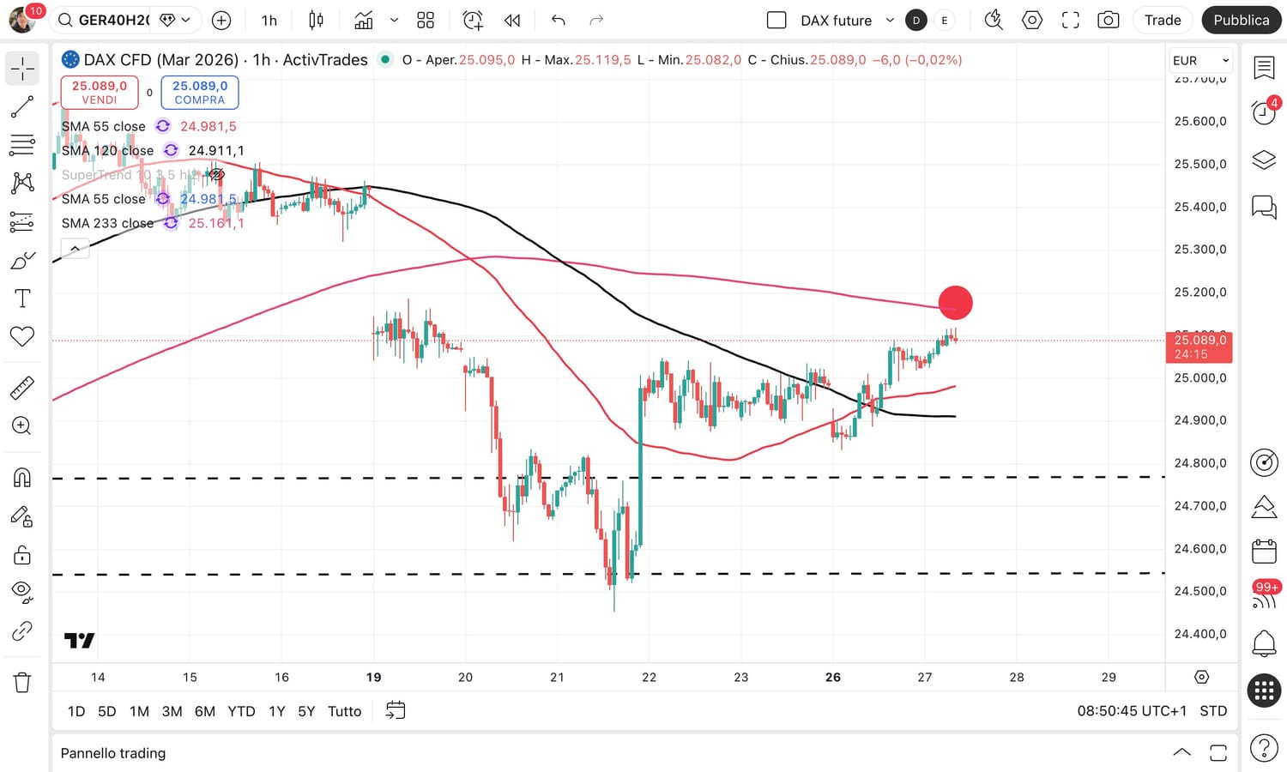Open the user profile avatar menu
Viewport: 1287px width, 772px height.
pos(21,19)
